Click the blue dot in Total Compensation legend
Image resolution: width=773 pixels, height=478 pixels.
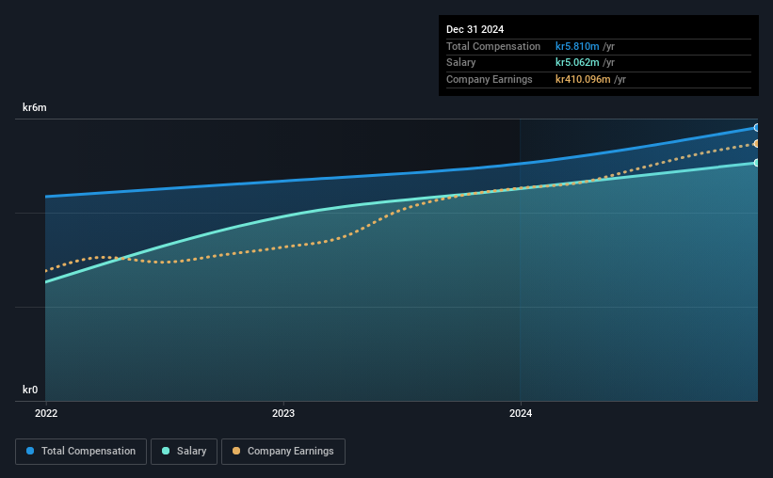pos(30,451)
